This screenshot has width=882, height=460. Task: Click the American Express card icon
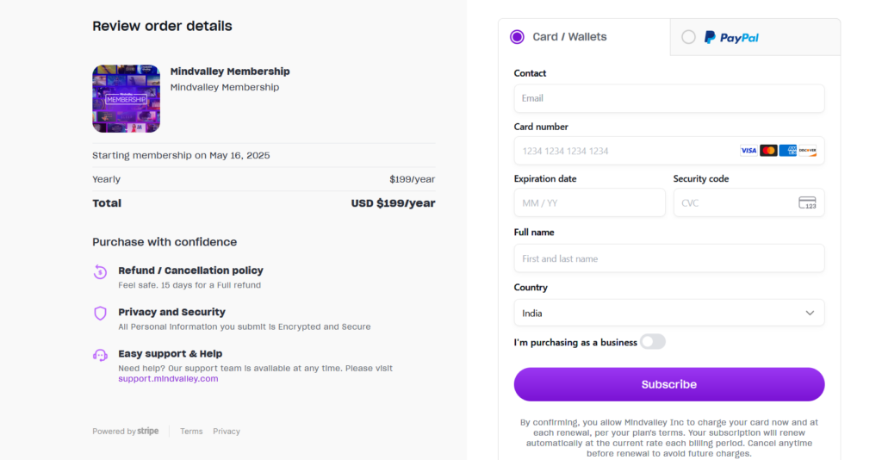(788, 151)
